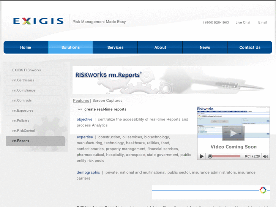Click the large play overlay on the video preview
This screenshot has width=276, height=207.
tap(233, 133)
